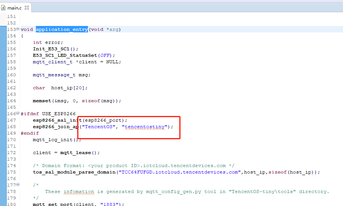The image size is (343, 206).
Task: Click the "tencentostiny" password string
Action: point(145,127)
